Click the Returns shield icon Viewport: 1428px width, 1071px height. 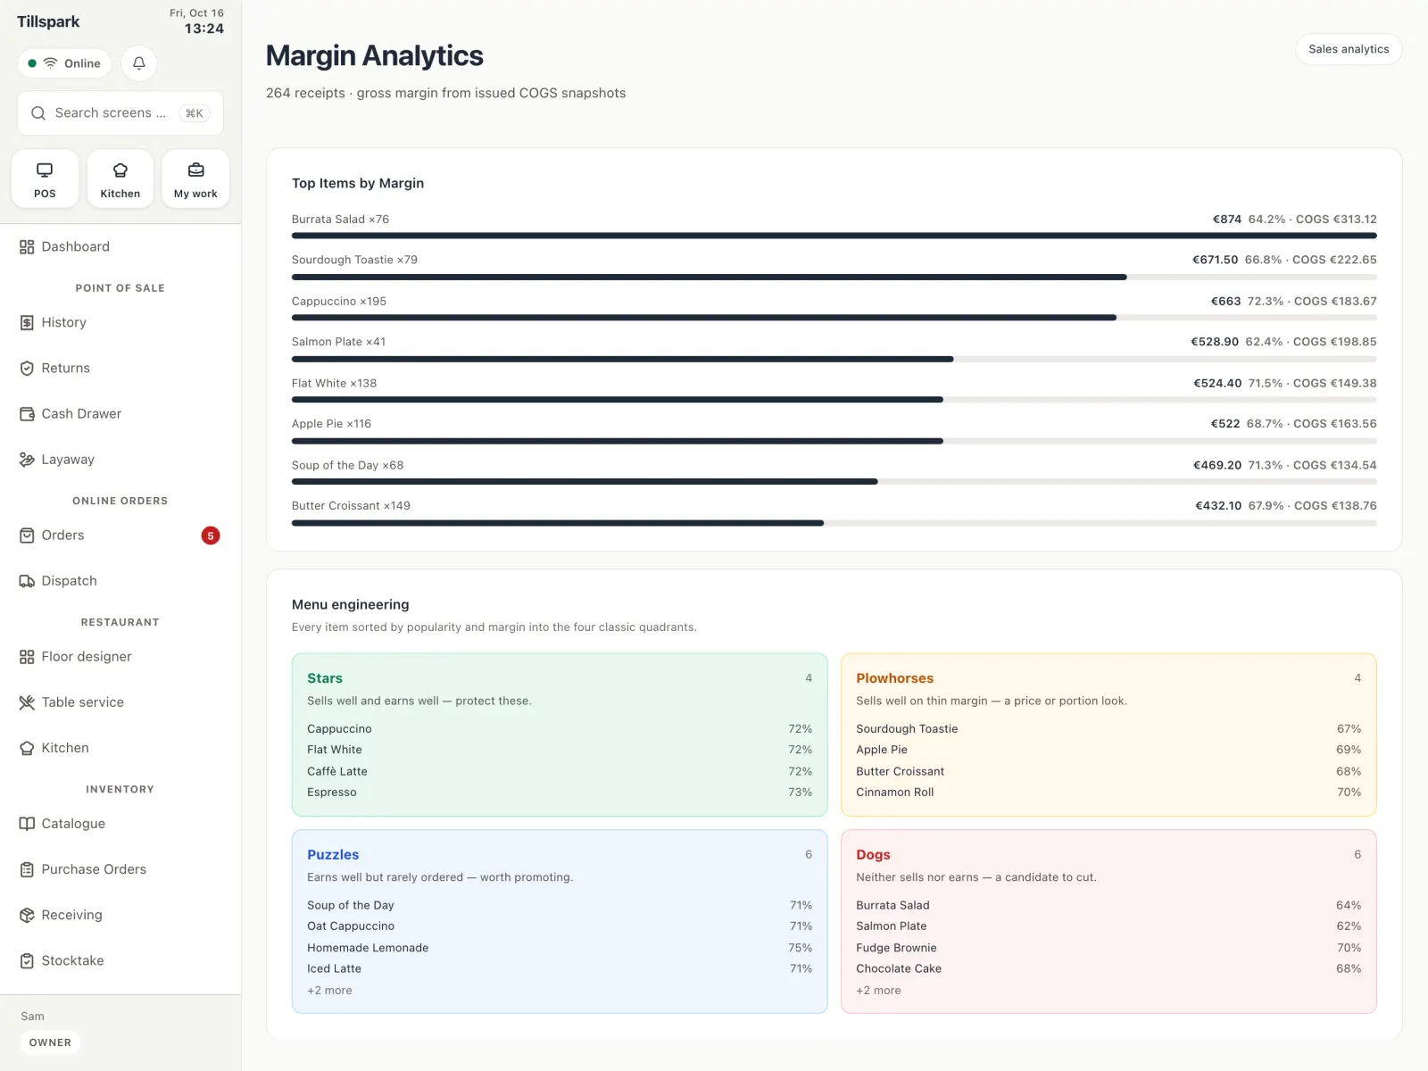pos(27,369)
